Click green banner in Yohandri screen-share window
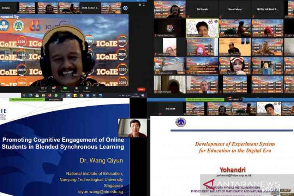The image size is (294, 196). coord(205,100)
